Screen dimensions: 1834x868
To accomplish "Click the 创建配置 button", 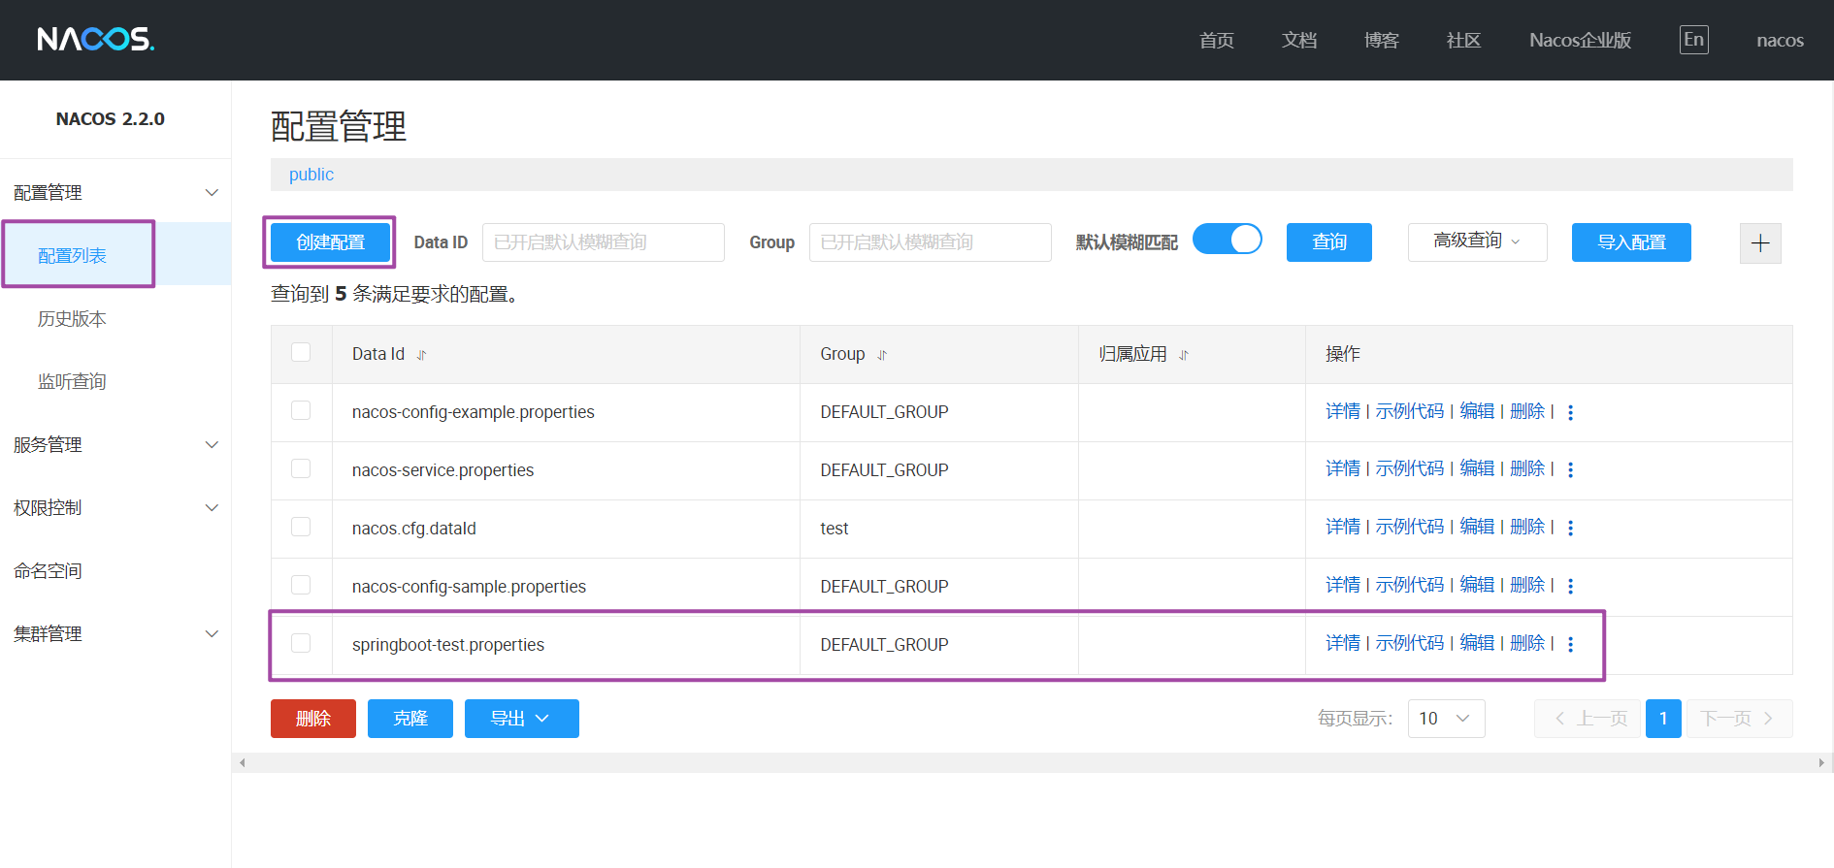I will tap(330, 242).
